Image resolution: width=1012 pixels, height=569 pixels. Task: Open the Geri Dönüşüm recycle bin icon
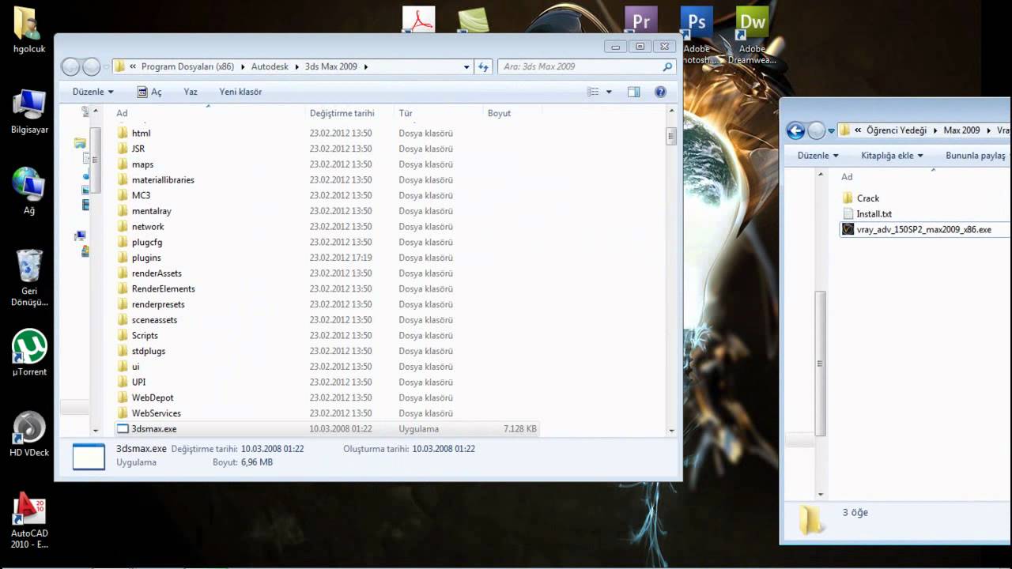coord(29,277)
